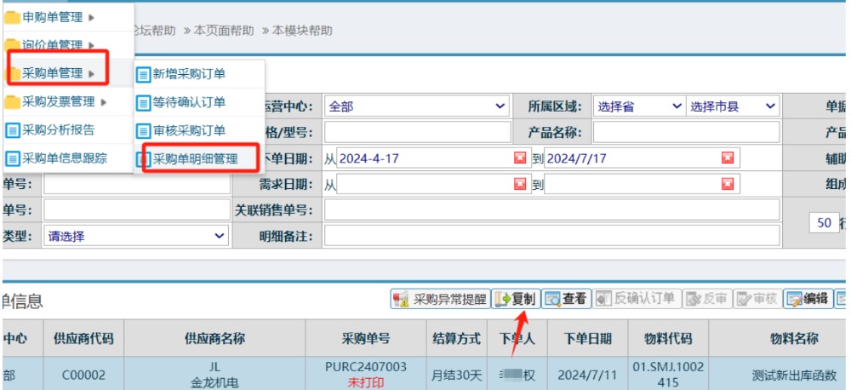This screenshot has width=851, height=390.
Task: Clear the order start date 2024-4-17
Action: pyautogui.click(x=519, y=158)
